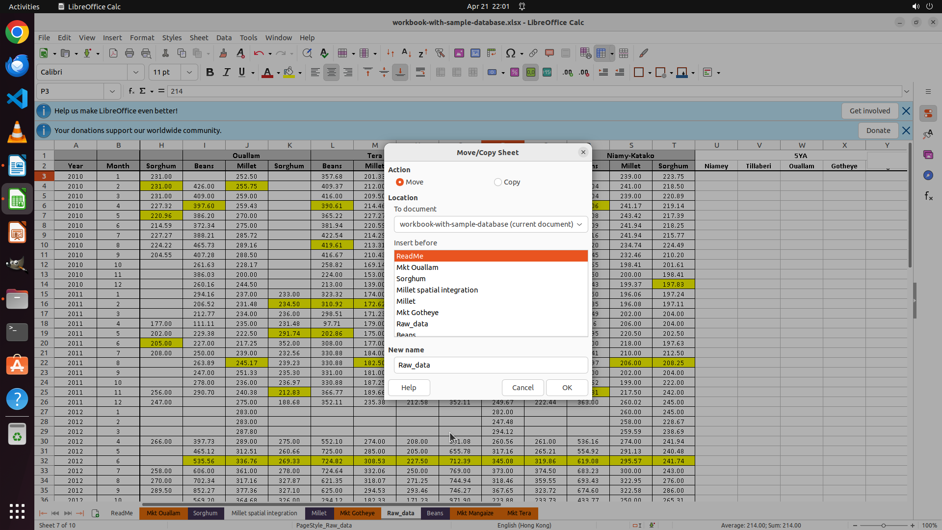Viewport: 942px width, 530px height.
Task: Switch to the Mkt Gotheye sheet tab
Action: click(357, 513)
